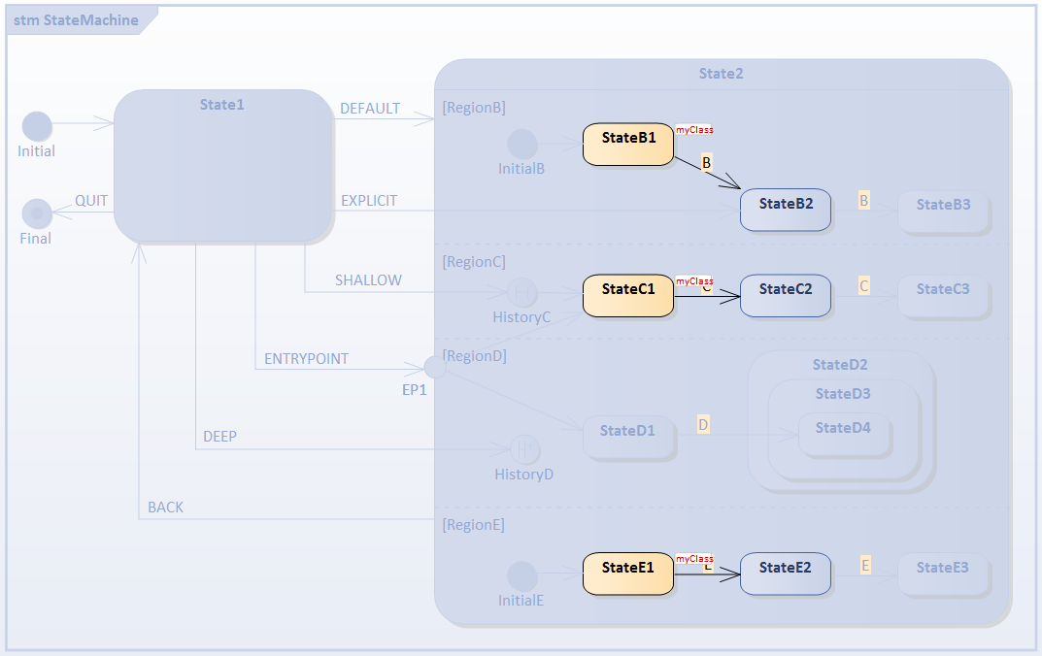The image size is (1042, 656).
Task: Click the myClass marker on StateE1
Action: (x=693, y=559)
